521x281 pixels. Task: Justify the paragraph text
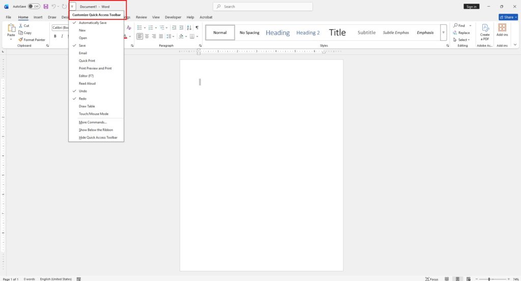(161, 36)
